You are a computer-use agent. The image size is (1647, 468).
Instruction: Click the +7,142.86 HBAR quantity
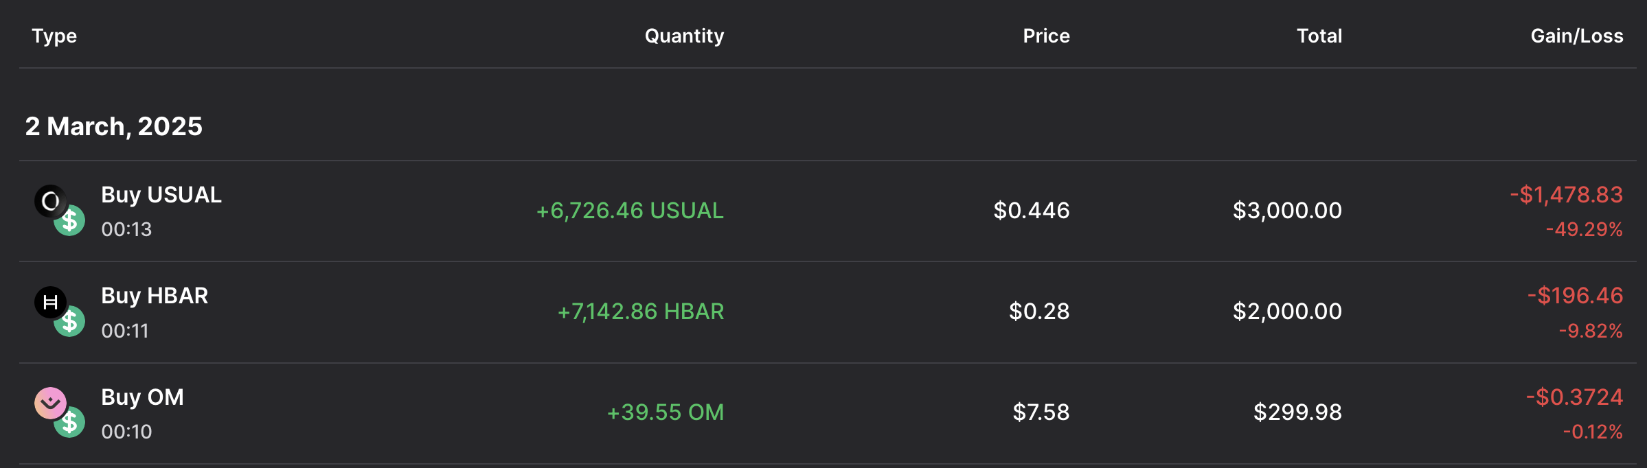640,312
